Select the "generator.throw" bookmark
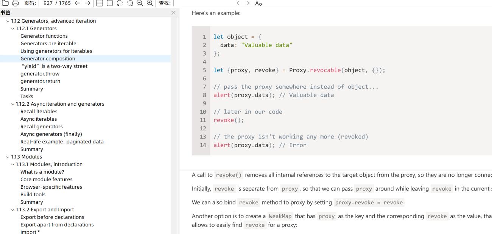Image resolution: width=492 pixels, height=234 pixels. tap(40, 74)
